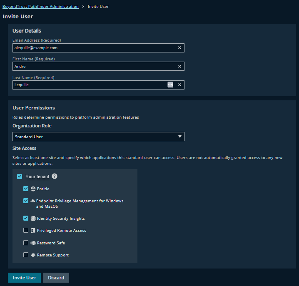
Task: Click the autofill icon in Last Name field
Action: pyautogui.click(x=170, y=85)
